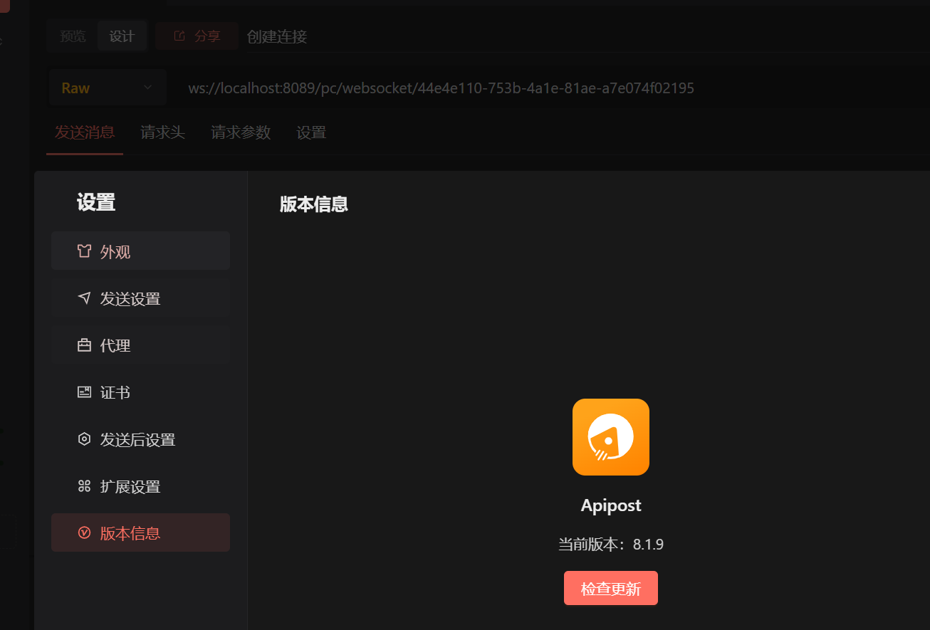Open the 设置 request tab
This screenshot has width=930, height=630.
[311, 132]
